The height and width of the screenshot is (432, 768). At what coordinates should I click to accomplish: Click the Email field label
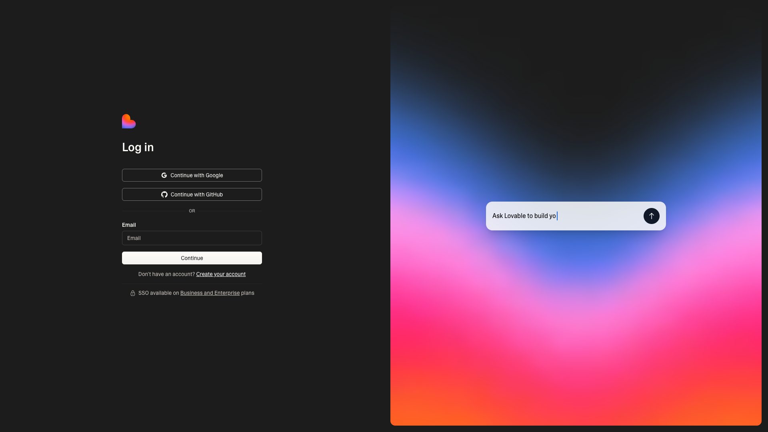pyautogui.click(x=129, y=225)
